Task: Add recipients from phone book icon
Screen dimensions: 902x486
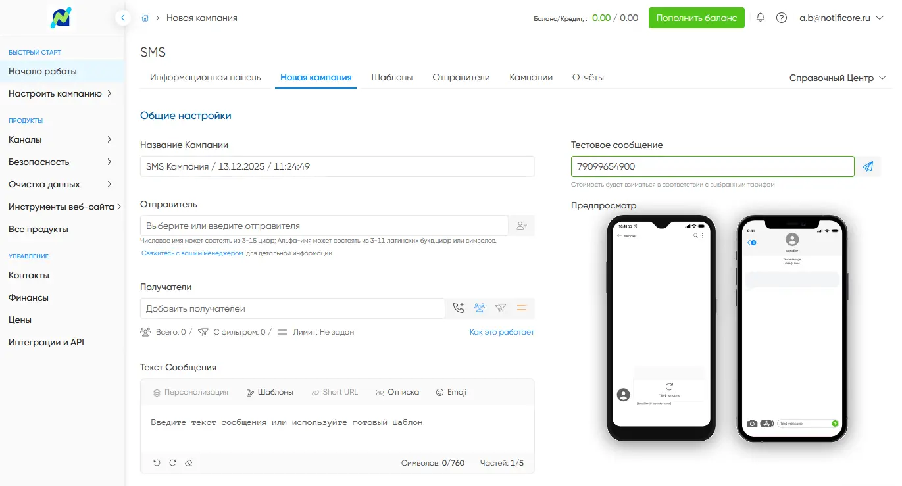Action: coord(458,308)
